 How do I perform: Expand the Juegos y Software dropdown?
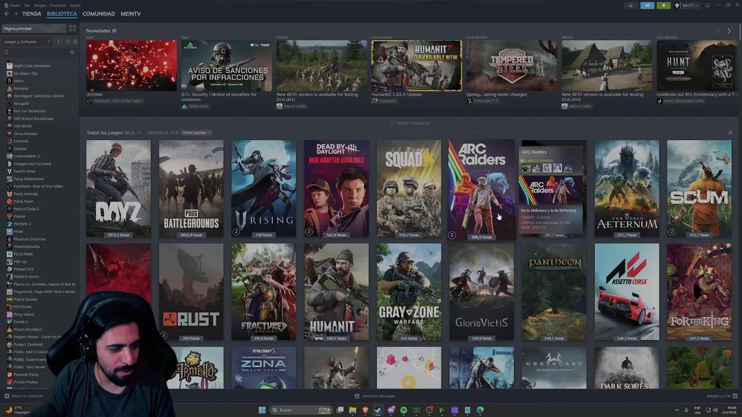[x=27, y=42]
